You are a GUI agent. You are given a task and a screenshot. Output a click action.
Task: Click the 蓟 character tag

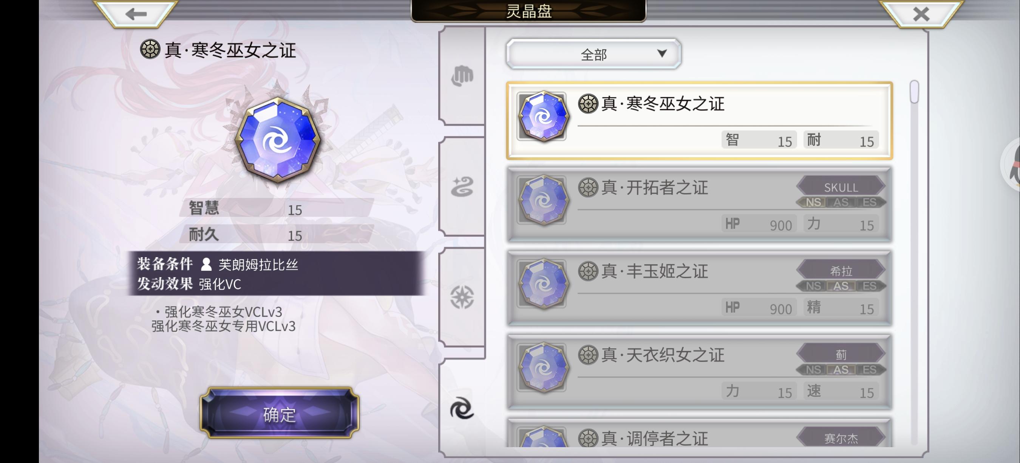841,355
